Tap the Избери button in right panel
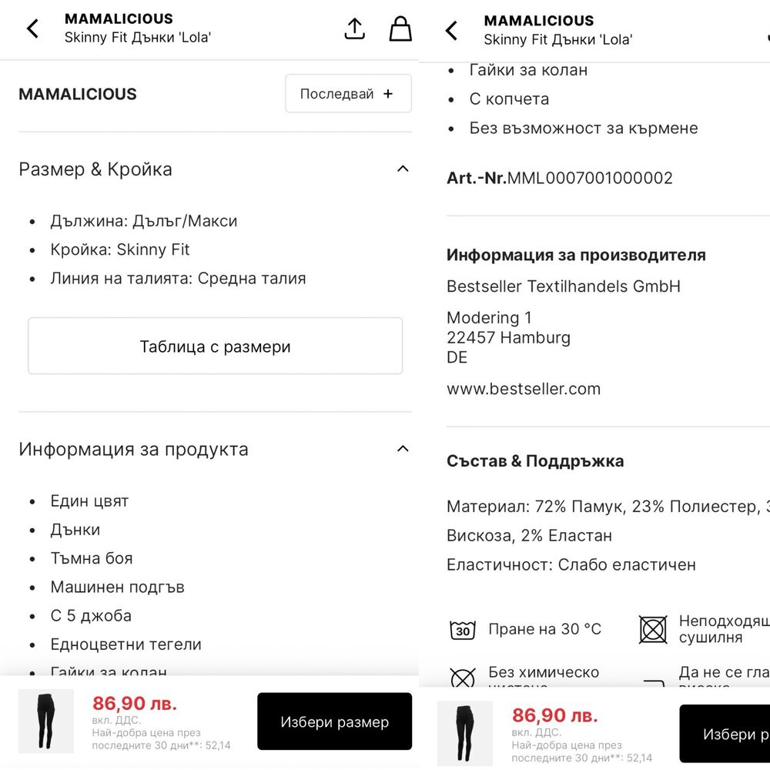 click(x=725, y=734)
